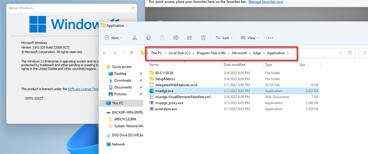Expand chevron after Application in path
This screenshot has width=368, height=154.
pos(288,53)
